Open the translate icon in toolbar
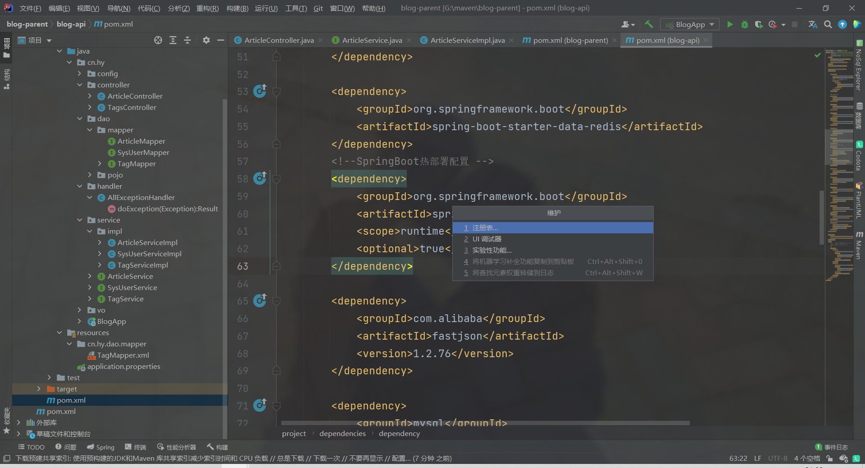This screenshot has width=865, height=468. [813, 24]
